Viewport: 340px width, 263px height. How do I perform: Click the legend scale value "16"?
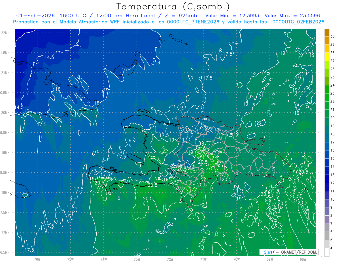pyautogui.click(x=333, y=150)
